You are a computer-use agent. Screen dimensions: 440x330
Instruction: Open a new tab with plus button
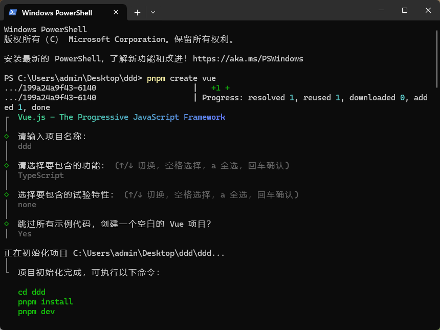[137, 12]
